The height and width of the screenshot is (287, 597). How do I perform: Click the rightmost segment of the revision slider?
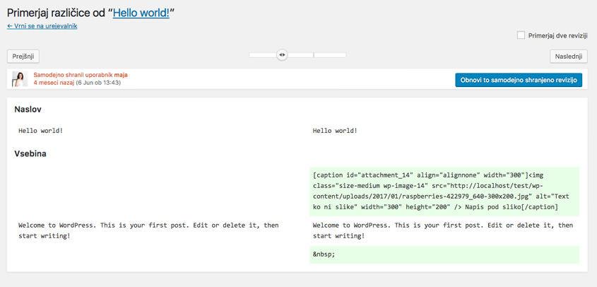click(x=330, y=55)
